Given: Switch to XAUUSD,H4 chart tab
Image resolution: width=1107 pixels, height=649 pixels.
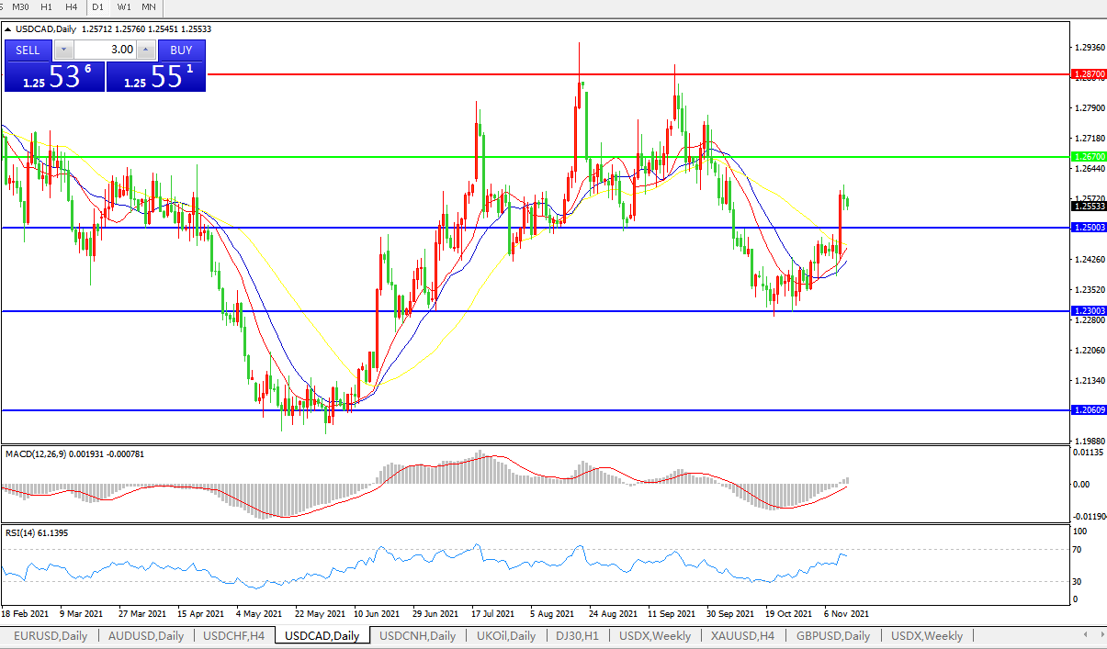Looking at the screenshot, I should [x=740, y=635].
